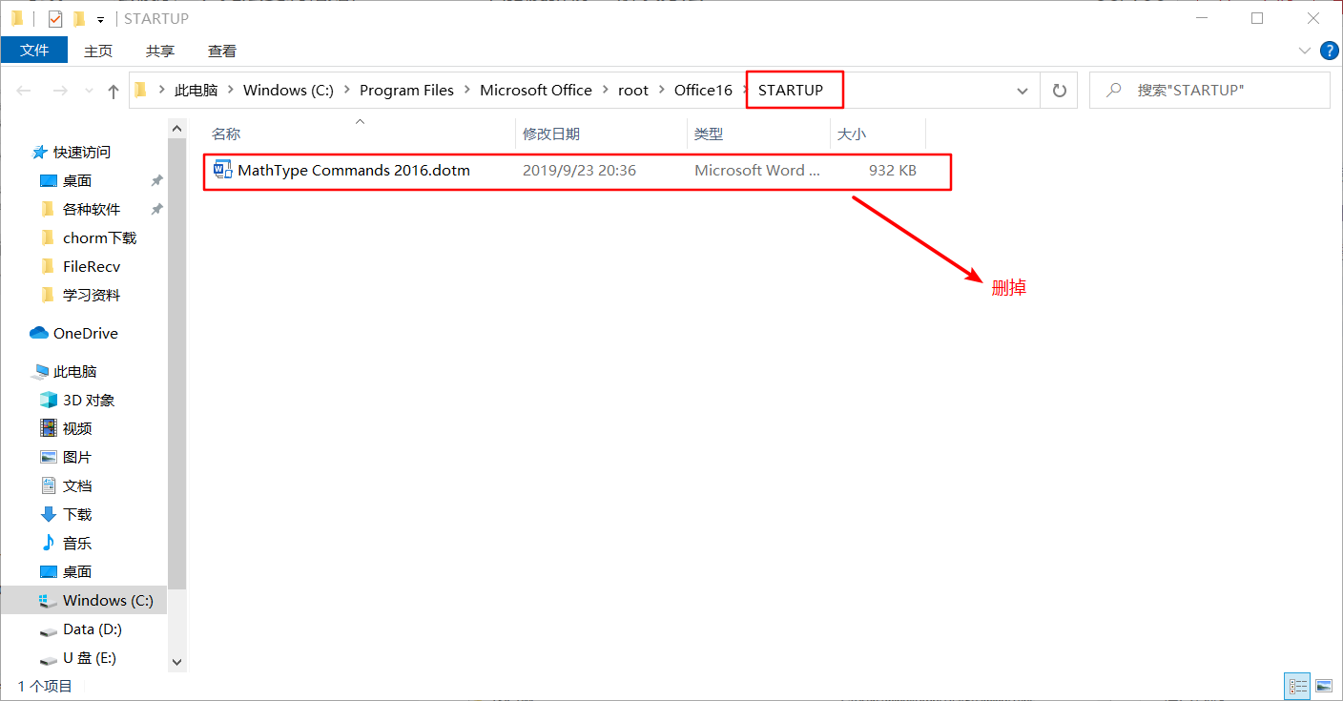Select Data (D:) drive in sidebar
This screenshot has width=1343, height=701.
pyautogui.click(x=93, y=629)
